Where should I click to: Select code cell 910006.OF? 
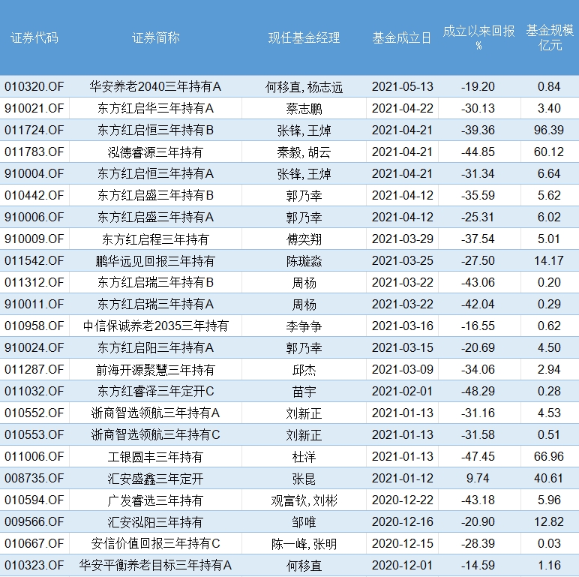(x=34, y=218)
